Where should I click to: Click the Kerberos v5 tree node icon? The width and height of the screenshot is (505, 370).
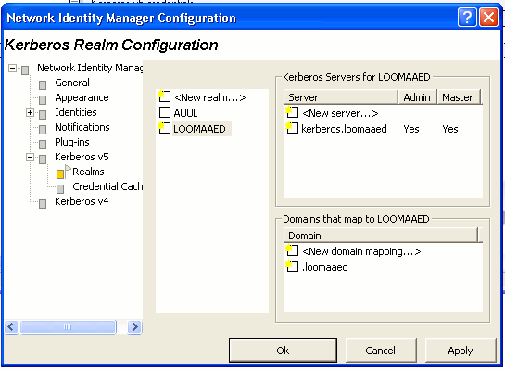point(43,159)
